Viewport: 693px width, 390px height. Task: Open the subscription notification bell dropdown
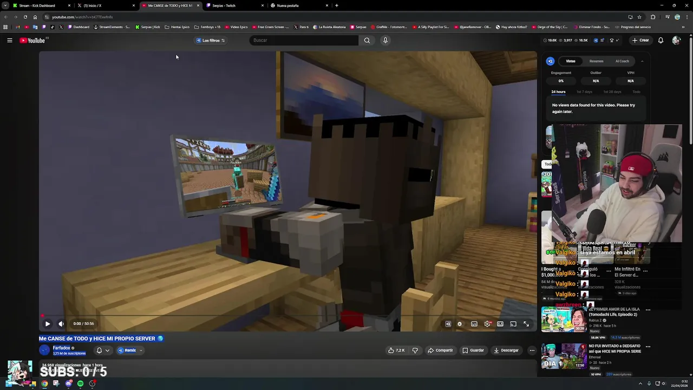[103, 350]
